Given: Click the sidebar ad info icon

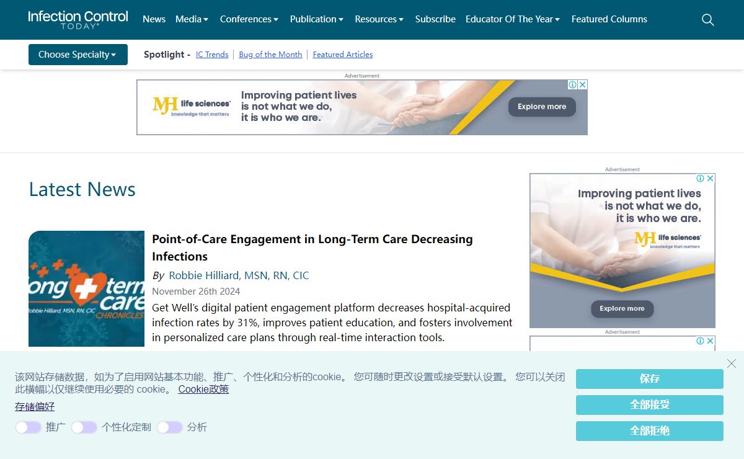Looking at the screenshot, I should pyautogui.click(x=700, y=179).
